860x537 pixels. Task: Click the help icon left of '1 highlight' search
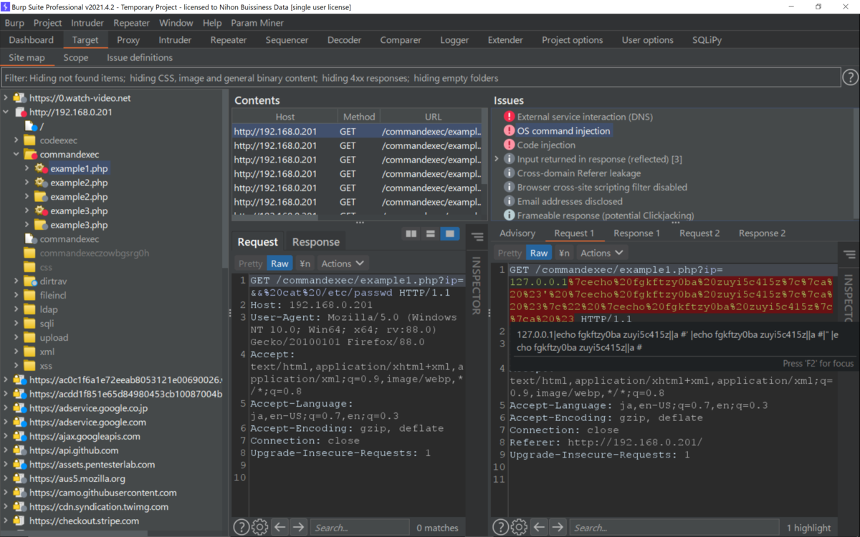pos(502,528)
